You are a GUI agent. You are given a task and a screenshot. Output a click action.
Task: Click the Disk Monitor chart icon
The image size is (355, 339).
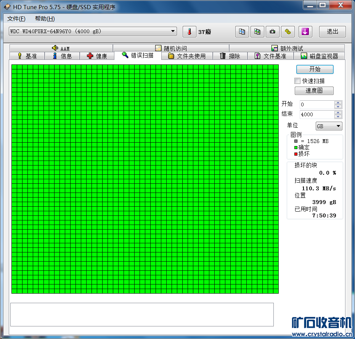tap(304, 56)
